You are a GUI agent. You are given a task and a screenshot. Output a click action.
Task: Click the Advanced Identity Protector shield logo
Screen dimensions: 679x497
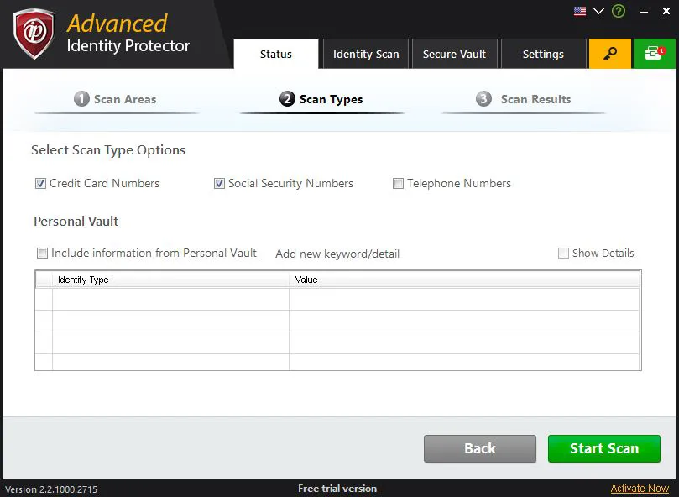[34, 34]
